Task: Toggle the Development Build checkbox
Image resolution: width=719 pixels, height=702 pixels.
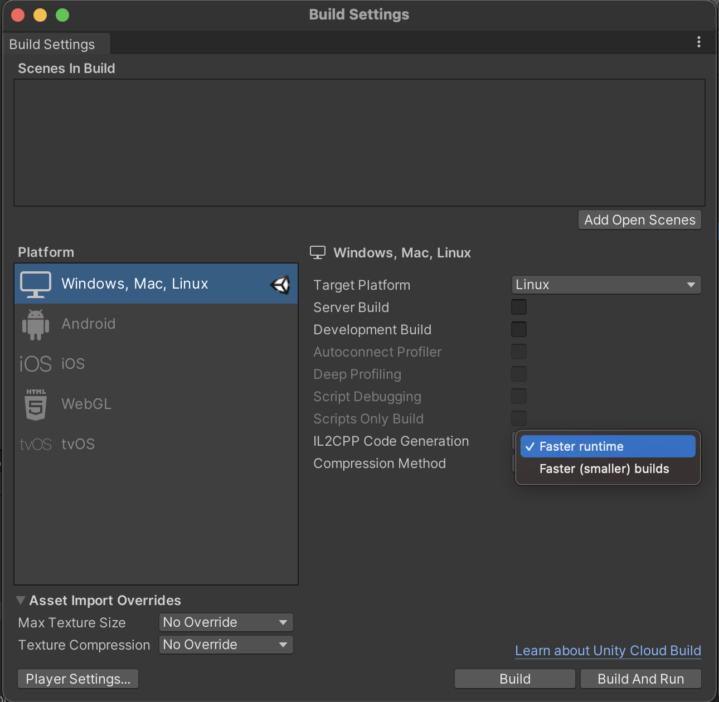Action: (x=519, y=329)
